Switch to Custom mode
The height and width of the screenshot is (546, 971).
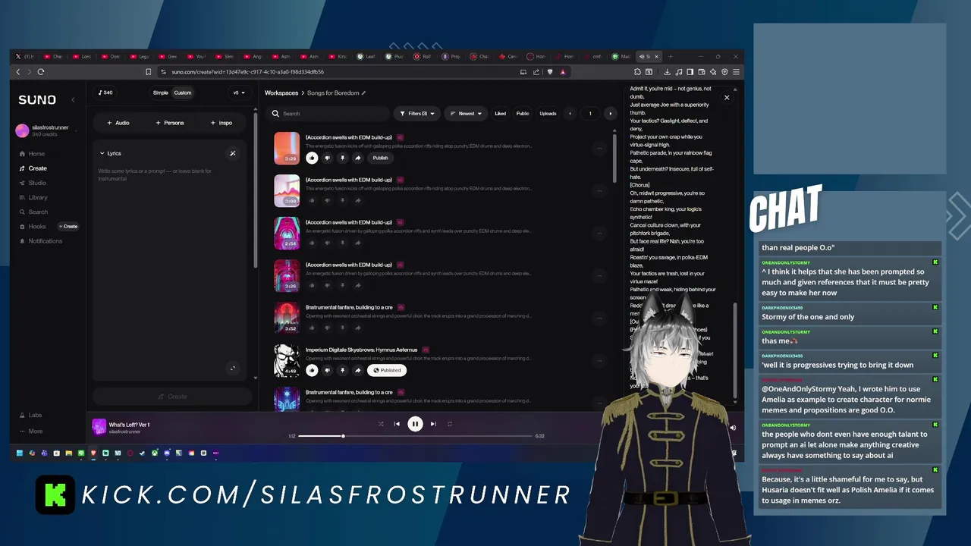click(183, 93)
